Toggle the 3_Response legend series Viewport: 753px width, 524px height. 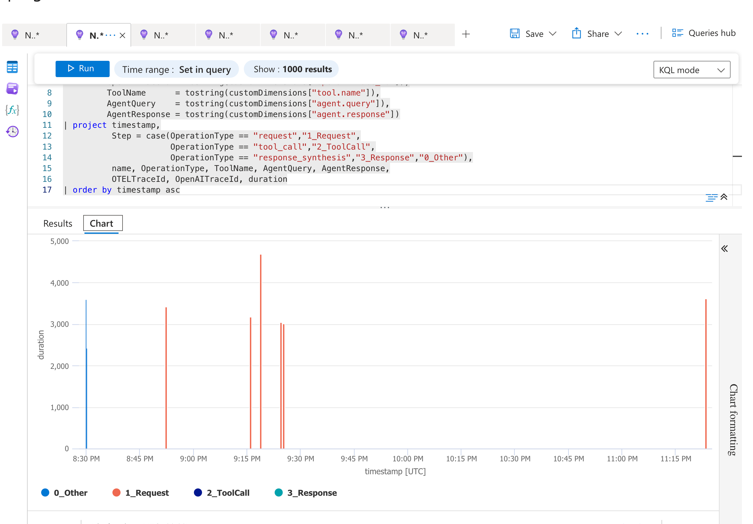(x=306, y=492)
